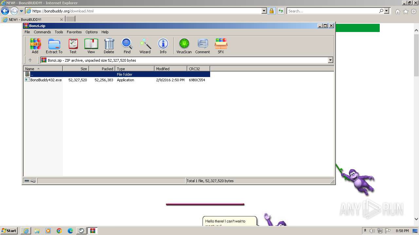419x235 pixels.
Task: Click the WinRAR taskbar button
Action: [x=93, y=231]
